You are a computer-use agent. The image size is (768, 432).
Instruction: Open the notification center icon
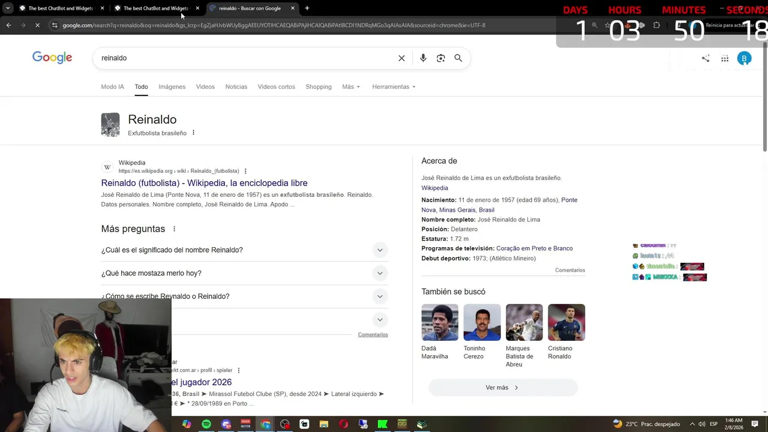click(755, 424)
